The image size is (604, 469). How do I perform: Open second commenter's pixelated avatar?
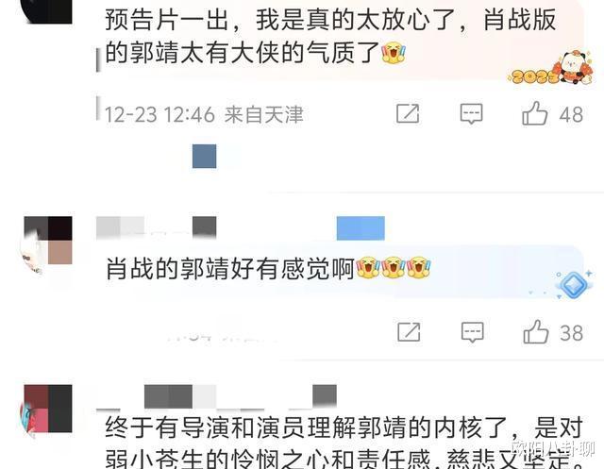tap(48, 242)
